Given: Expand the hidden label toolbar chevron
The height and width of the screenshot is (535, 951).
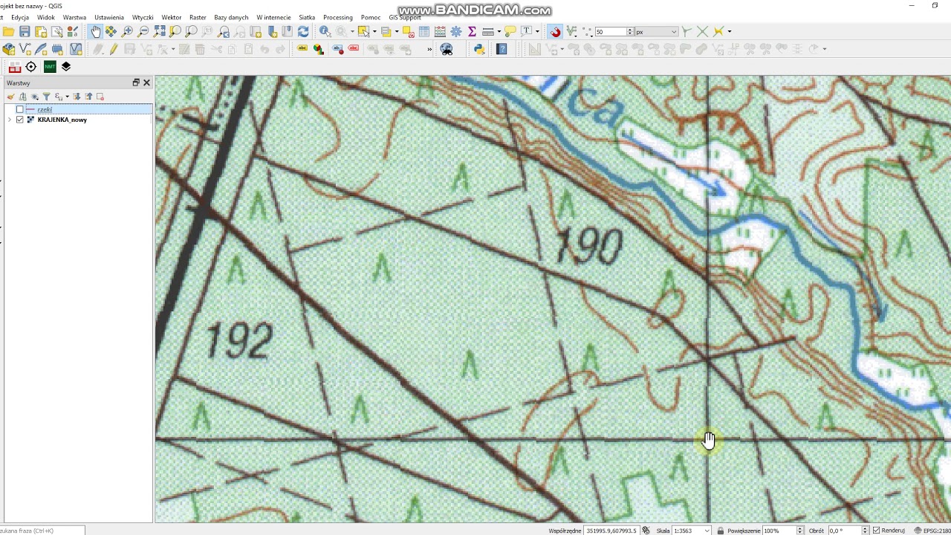Looking at the screenshot, I should [429, 49].
